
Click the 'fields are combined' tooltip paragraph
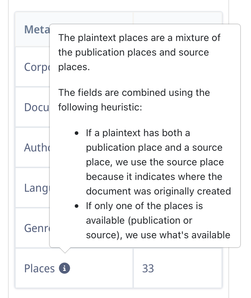point(134,100)
